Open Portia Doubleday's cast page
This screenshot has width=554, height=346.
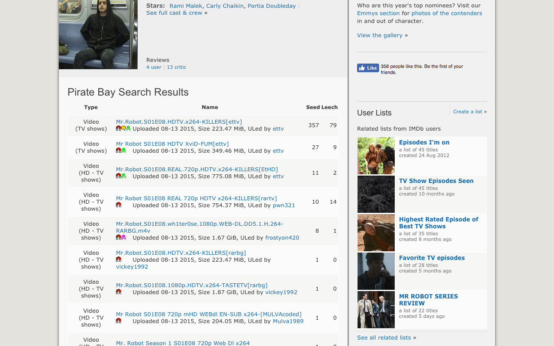272,6
